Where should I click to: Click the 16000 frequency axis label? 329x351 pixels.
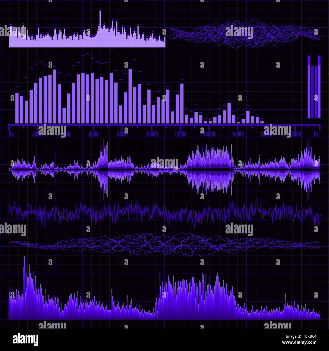pyautogui.click(x=238, y=134)
